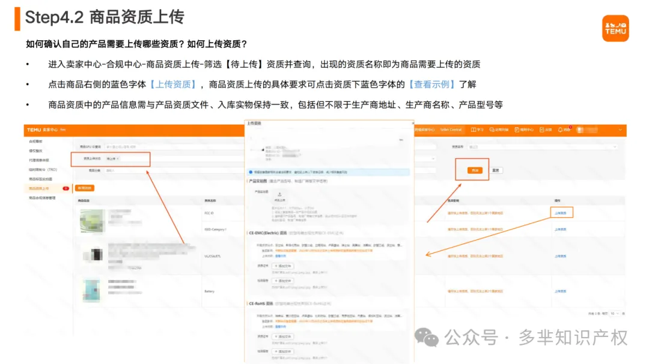Viewport: 649px width, 364px height.
Task: Open 商品合规信息管理 in the sidebar
Action: [x=42, y=198]
